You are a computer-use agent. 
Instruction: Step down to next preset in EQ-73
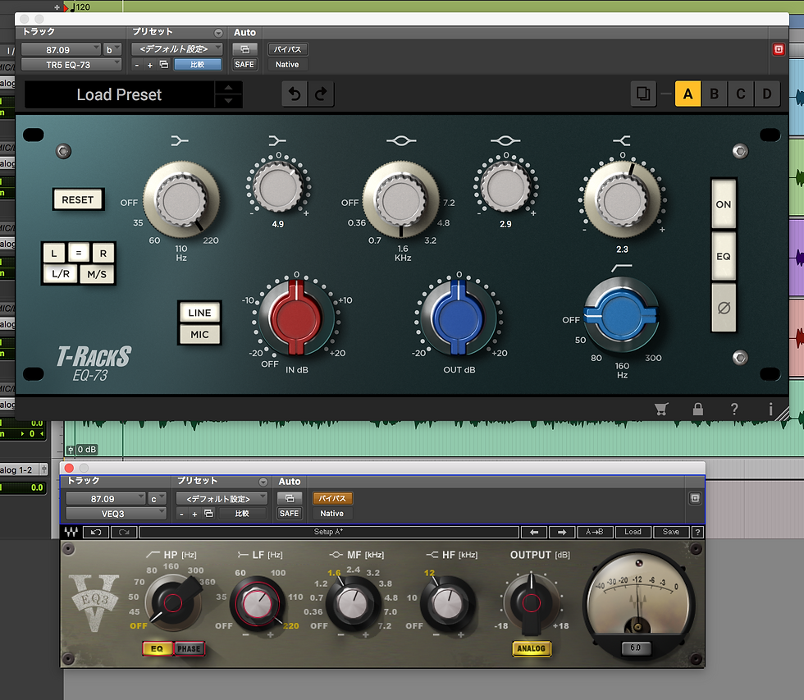pos(229,100)
